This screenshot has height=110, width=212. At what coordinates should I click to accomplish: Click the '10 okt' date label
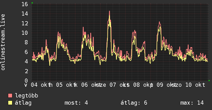[x=195, y=85]
